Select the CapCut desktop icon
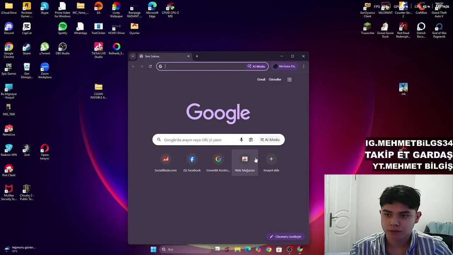 (x=27, y=29)
